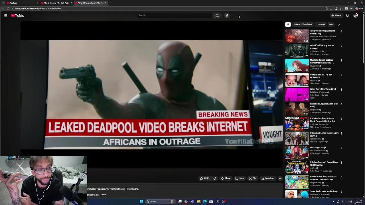365x205 pixels.
Task: Filter by From TortillaDelta13 chip
Action: point(303,24)
